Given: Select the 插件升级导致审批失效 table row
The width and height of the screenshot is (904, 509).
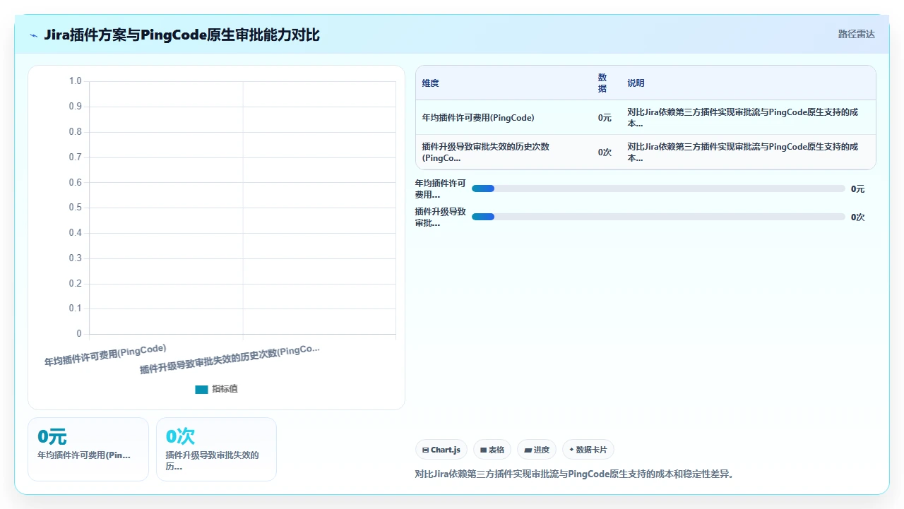Looking at the screenshot, I should tap(646, 152).
